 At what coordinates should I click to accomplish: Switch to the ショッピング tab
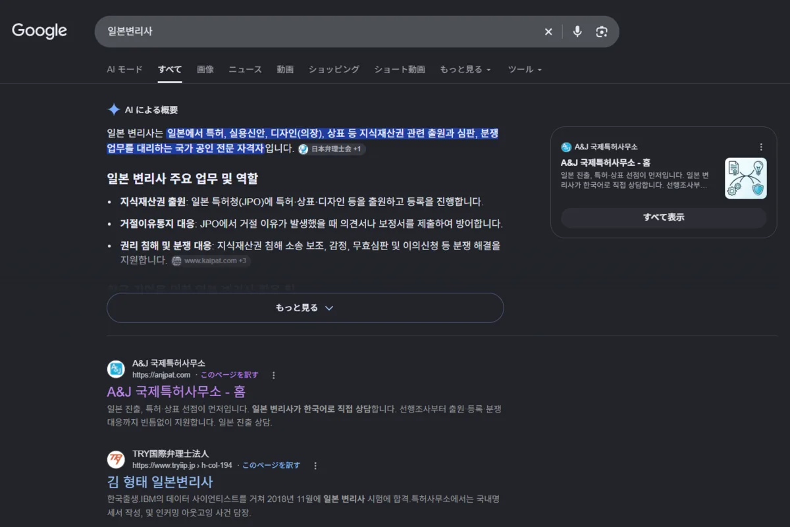tap(334, 69)
